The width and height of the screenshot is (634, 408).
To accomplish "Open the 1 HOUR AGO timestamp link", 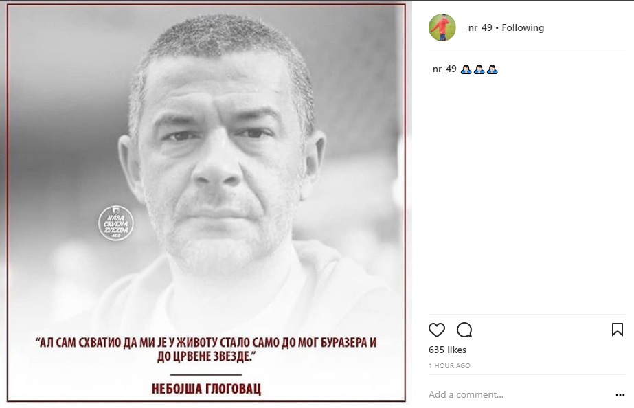I will click(449, 365).
